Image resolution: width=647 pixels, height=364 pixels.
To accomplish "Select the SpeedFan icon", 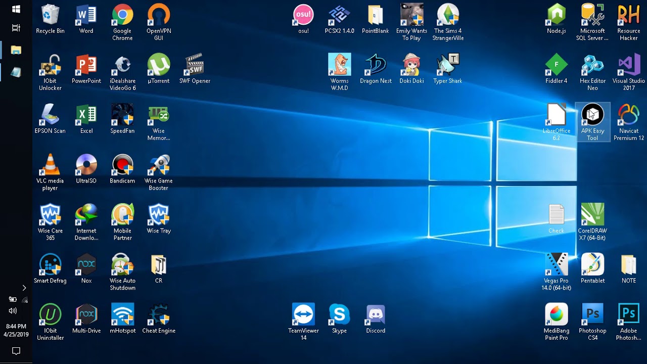I will pos(122,119).
